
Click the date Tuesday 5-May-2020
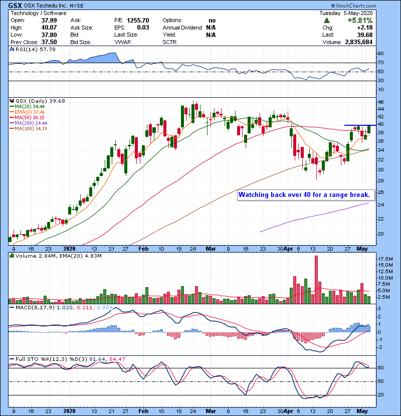[x=346, y=13]
